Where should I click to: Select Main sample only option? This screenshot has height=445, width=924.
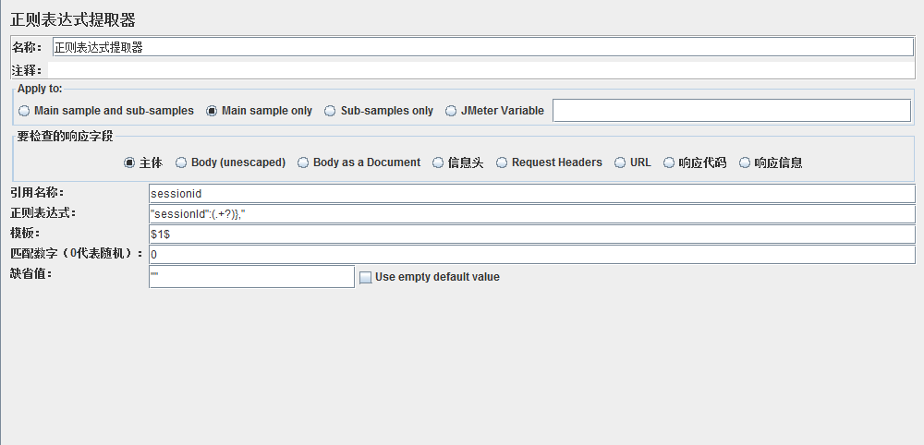point(212,111)
